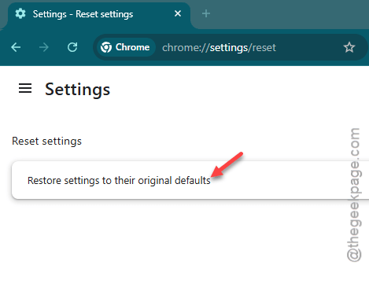Screen dimensions: 369x287
Task: Close the Settings - Reset settings tab
Action: 178,13
